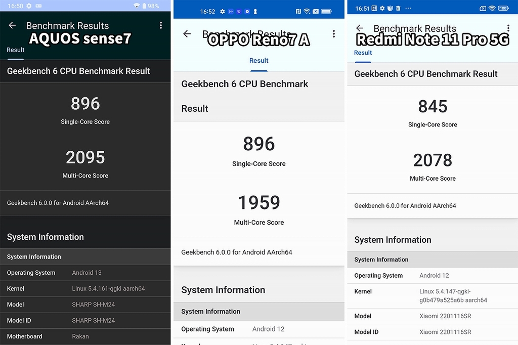Image resolution: width=518 pixels, height=345 pixels.
Task: Tap back arrow on AQUOS sense7 screen
Action: click(12, 25)
